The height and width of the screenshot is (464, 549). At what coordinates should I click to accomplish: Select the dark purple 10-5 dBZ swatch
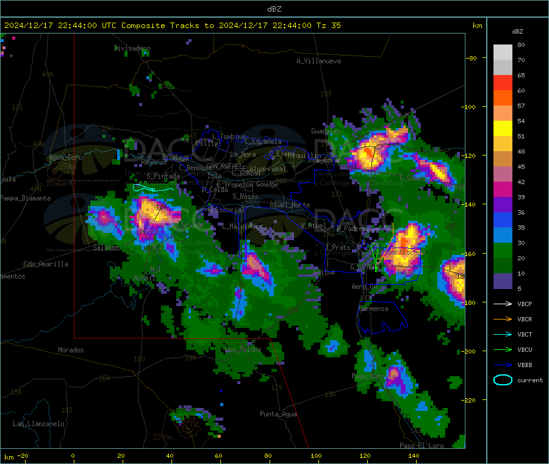click(x=503, y=281)
